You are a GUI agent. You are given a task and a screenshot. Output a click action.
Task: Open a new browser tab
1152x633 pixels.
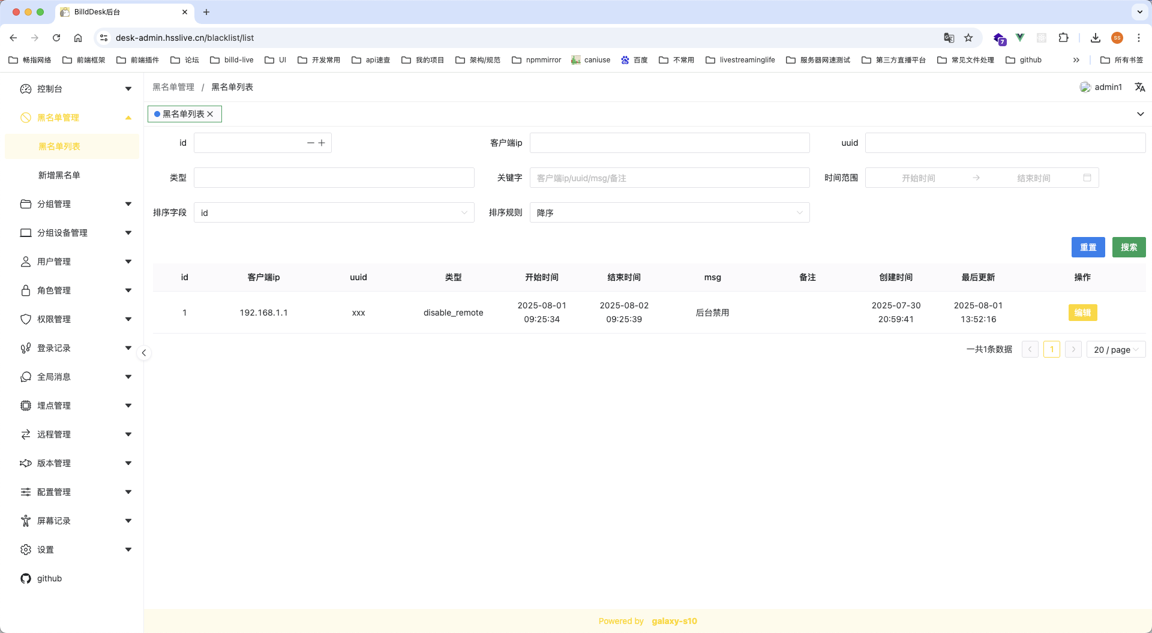[x=206, y=12]
